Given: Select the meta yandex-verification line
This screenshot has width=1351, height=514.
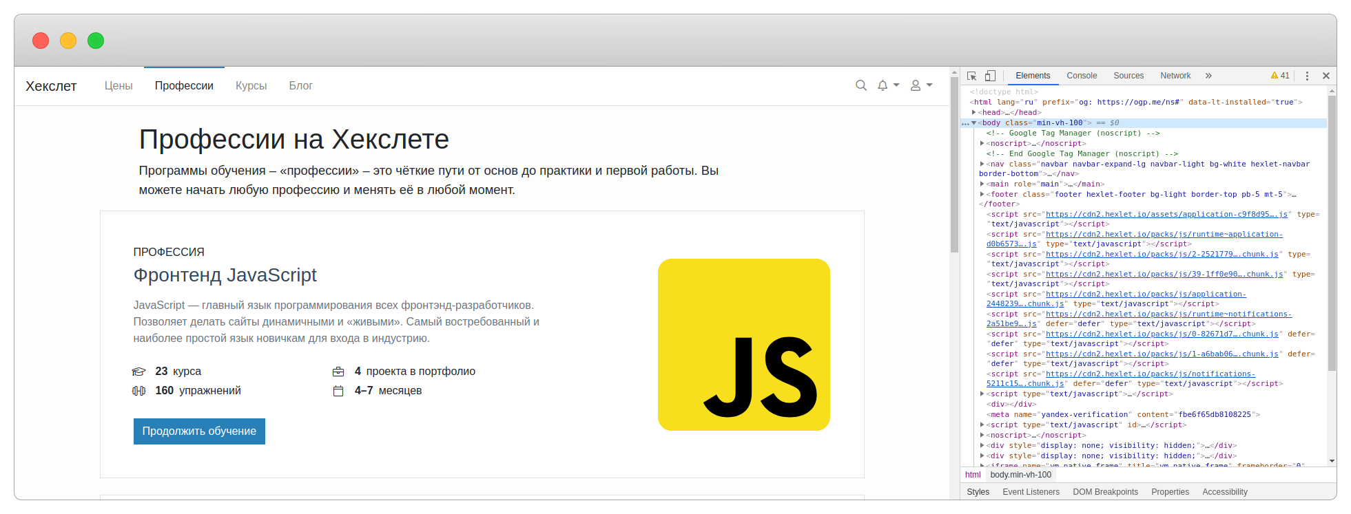Looking at the screenshot, I should pos(1123,414).
